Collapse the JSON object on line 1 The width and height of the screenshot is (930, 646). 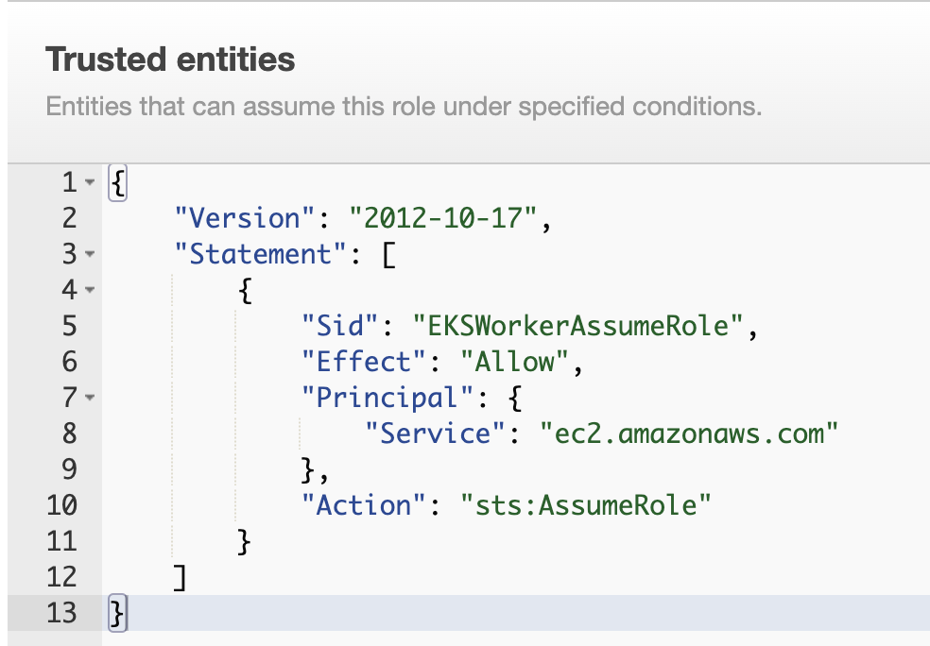pos(90,182)
